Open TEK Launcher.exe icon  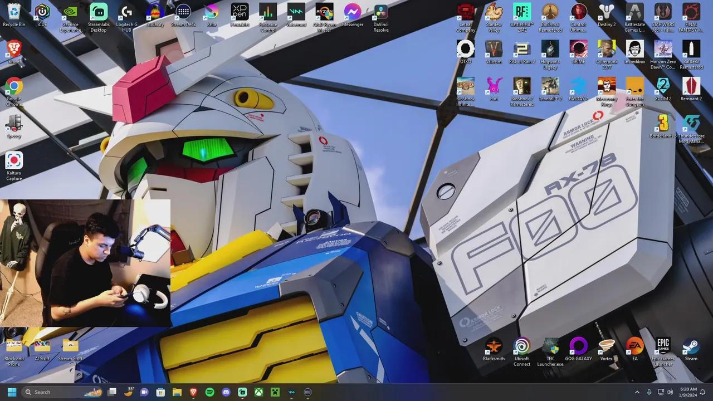(x=550, y=352)
